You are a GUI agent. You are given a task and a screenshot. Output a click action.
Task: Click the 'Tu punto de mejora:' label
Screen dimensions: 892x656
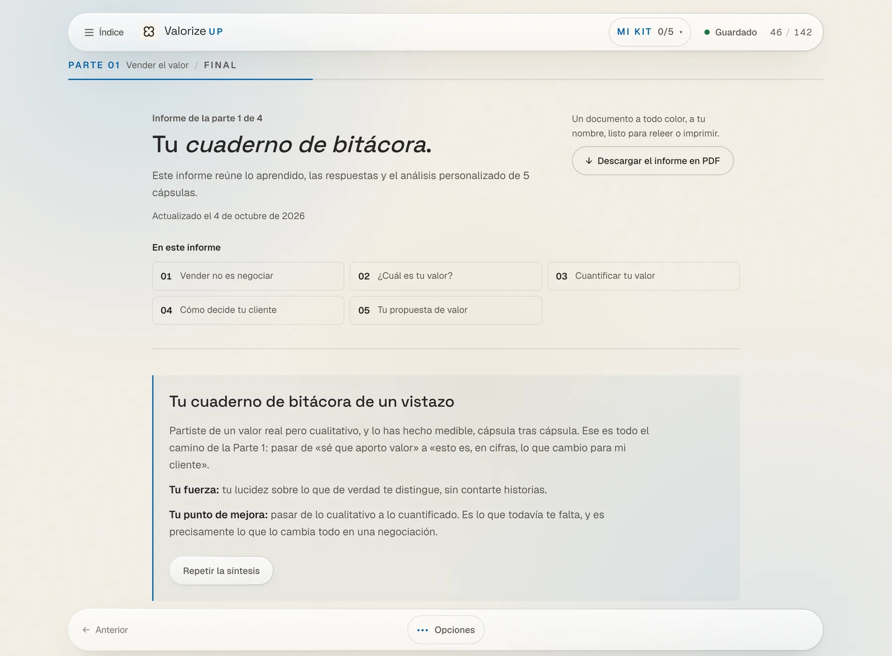coord(218,515)
